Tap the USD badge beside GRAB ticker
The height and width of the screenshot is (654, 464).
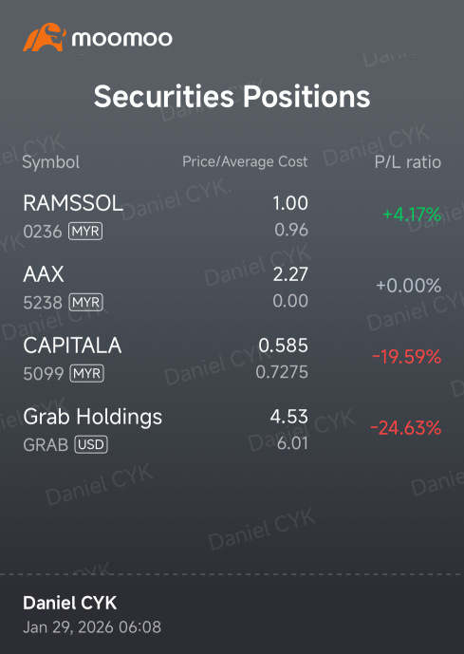point(91,444)
